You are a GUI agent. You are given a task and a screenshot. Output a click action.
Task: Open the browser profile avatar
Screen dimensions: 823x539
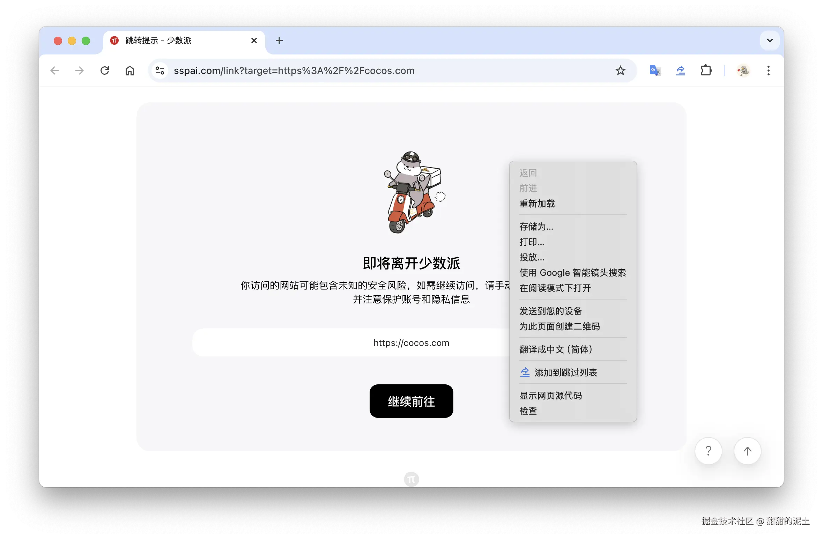744,71
